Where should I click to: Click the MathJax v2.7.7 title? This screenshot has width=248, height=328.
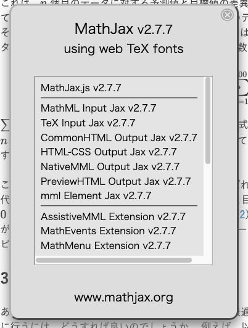click(123, 29)
